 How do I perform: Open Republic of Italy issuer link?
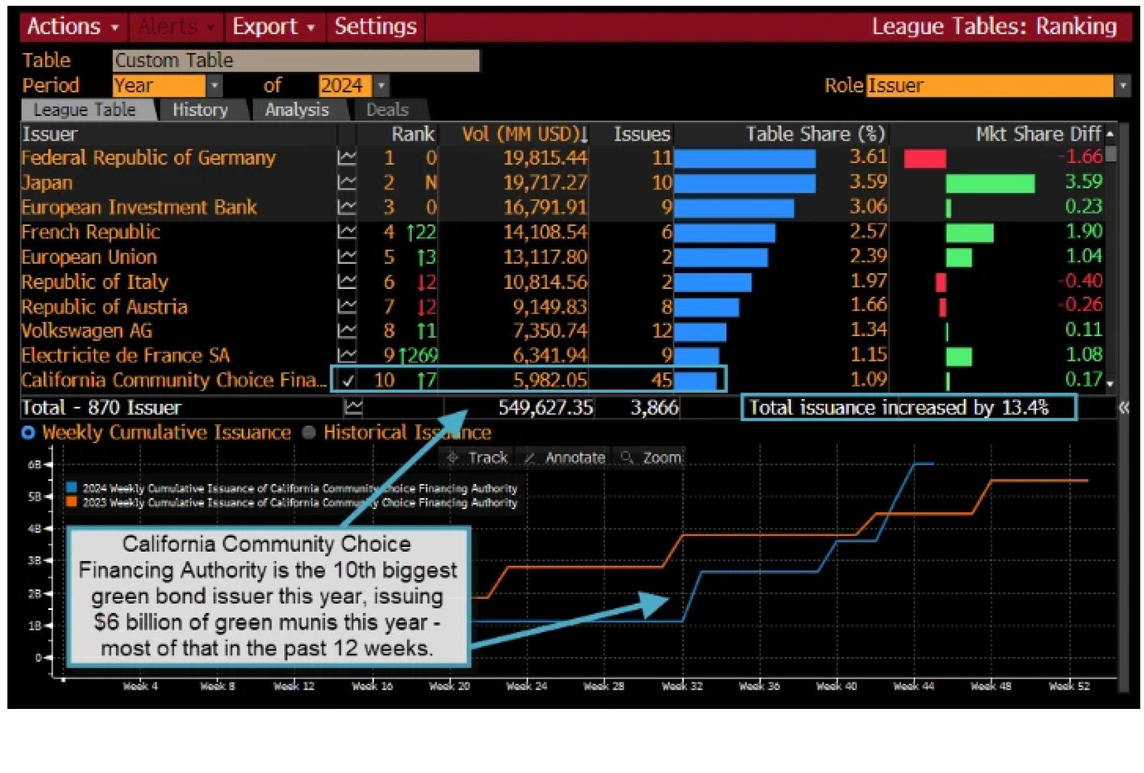[x=95, y=281]
